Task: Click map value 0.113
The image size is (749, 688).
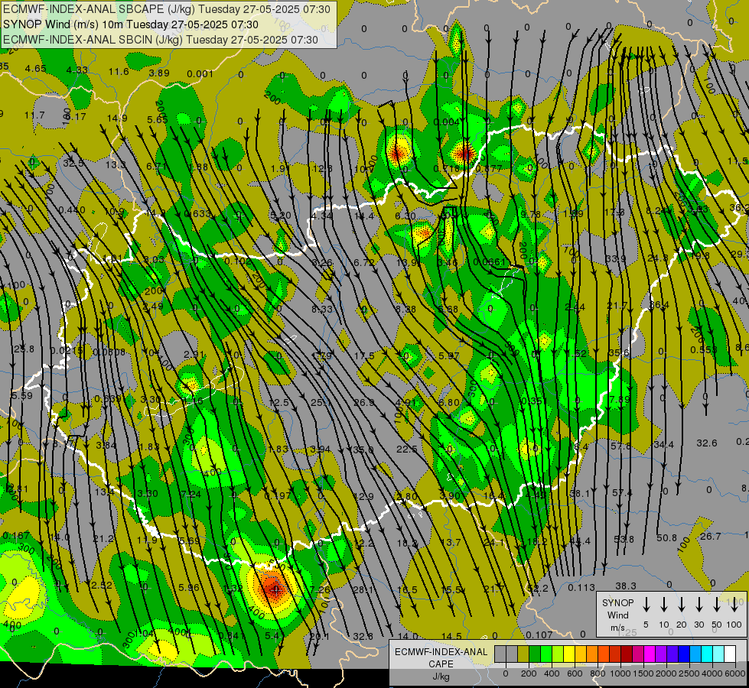Action: click(581, 588)
